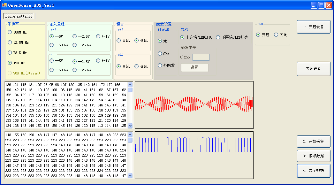Choose 直流 coupling for chA

point(123,41)
